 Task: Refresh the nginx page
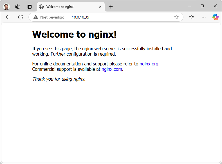tap(21, 17)
